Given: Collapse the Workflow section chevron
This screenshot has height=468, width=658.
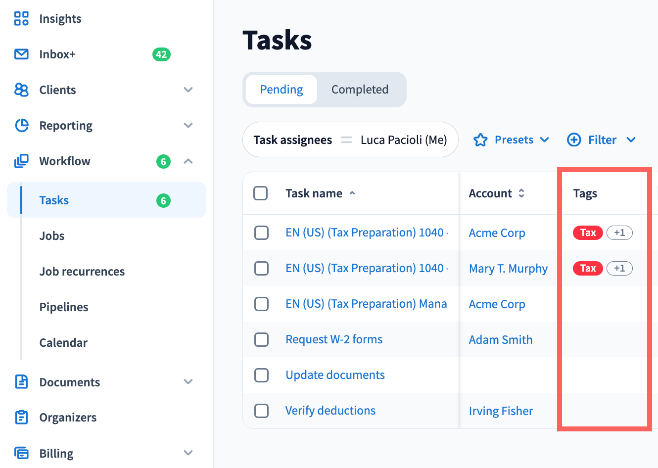Looking at the screenshot, I should pyautogui.click(x=188, y=161).
